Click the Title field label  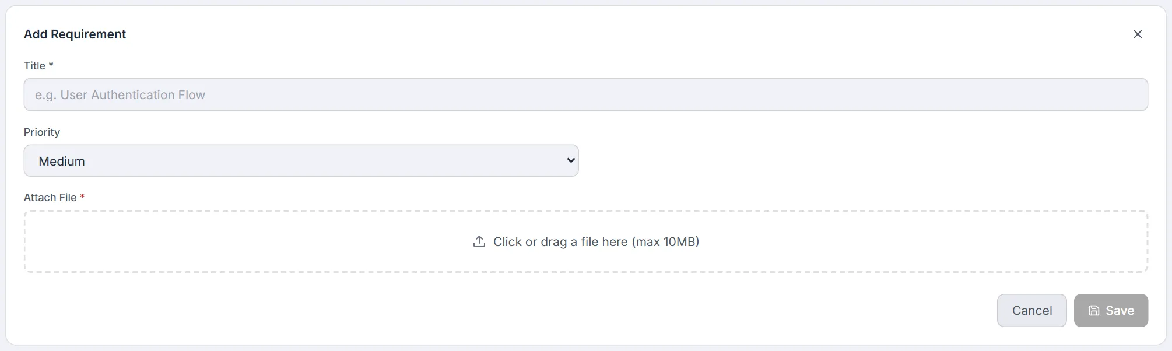tap(38, 66)
